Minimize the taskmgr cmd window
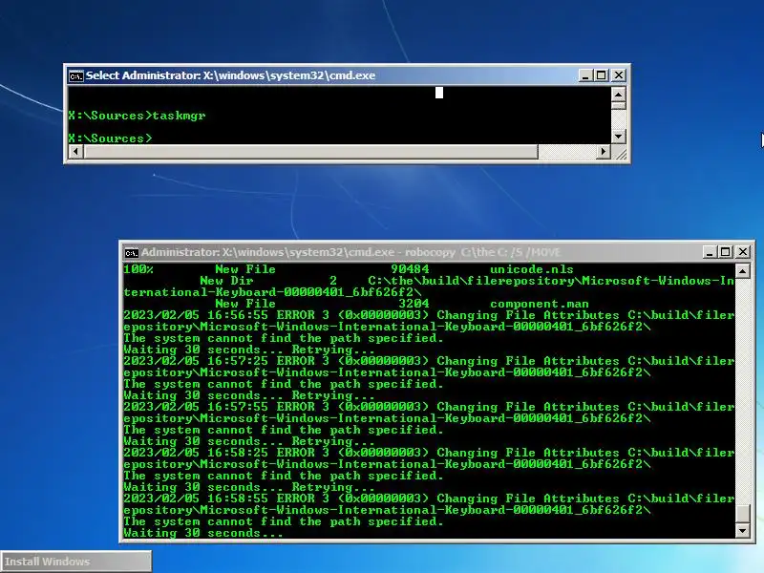 tap(585, 75)
